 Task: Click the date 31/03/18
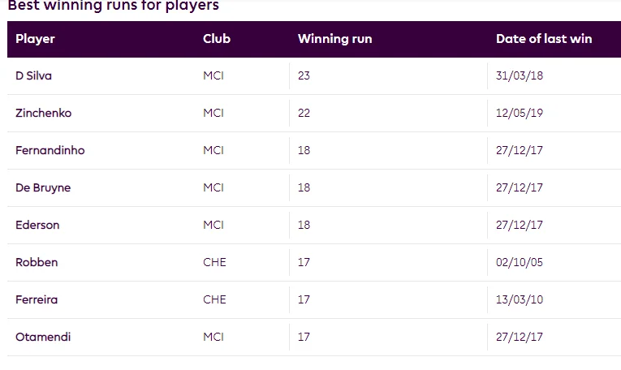pyautogui.click(x=520, y=76)
